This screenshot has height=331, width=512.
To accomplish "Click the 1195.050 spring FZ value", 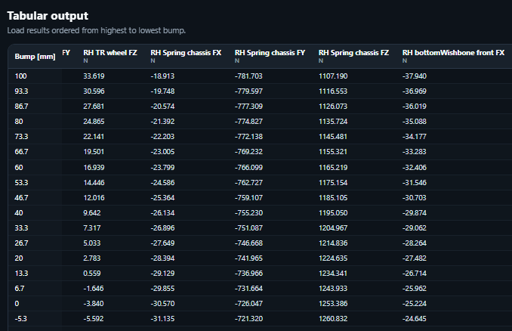I will (x=333, y=213).
